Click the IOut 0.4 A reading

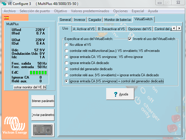28,43
